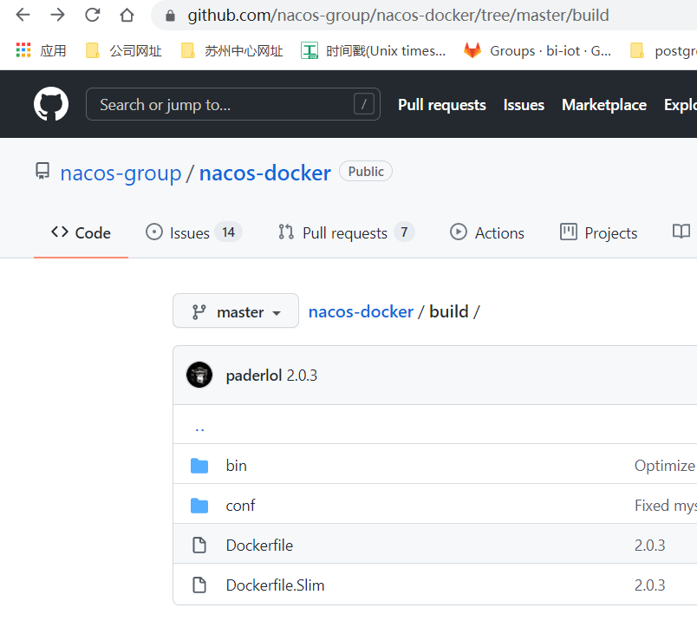Open the GitHub home via the Octocat logo

(50, 104)
